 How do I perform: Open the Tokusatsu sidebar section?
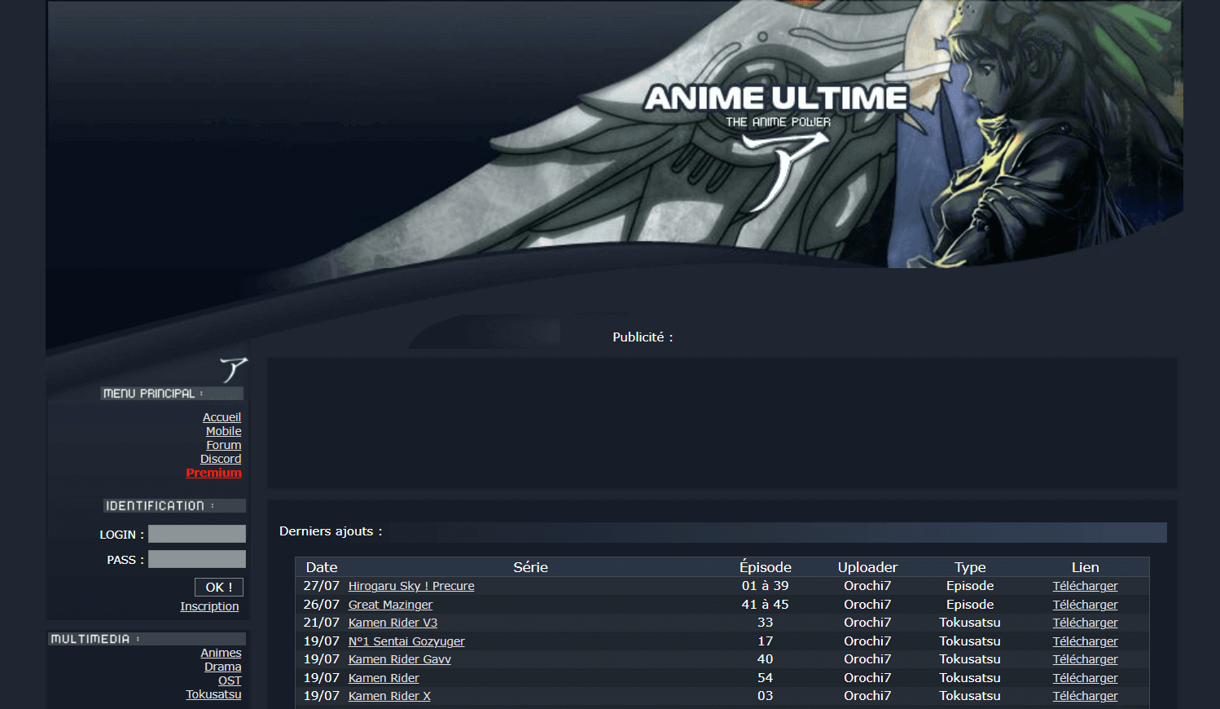pyautogui.click(x=213, y=694)
